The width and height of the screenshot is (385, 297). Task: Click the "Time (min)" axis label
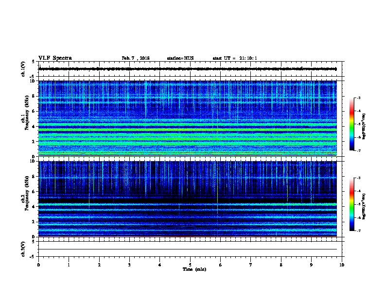coord(194,269)
